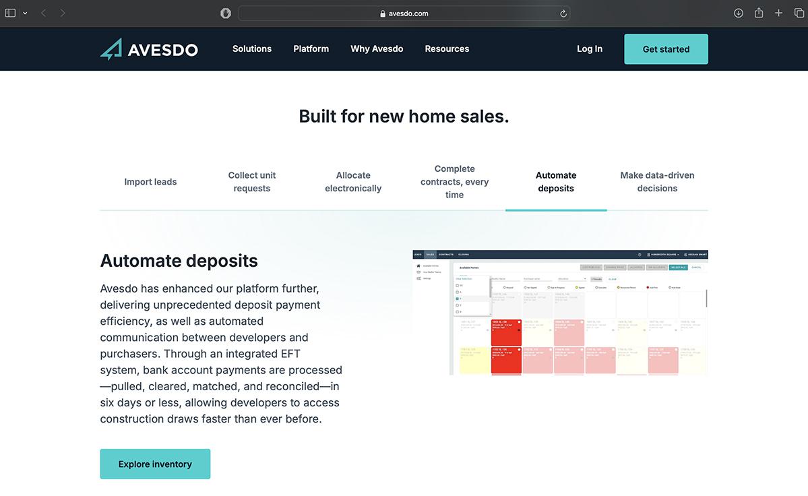
Task: Show Safari downloads via the download icon
Action: 739,13
